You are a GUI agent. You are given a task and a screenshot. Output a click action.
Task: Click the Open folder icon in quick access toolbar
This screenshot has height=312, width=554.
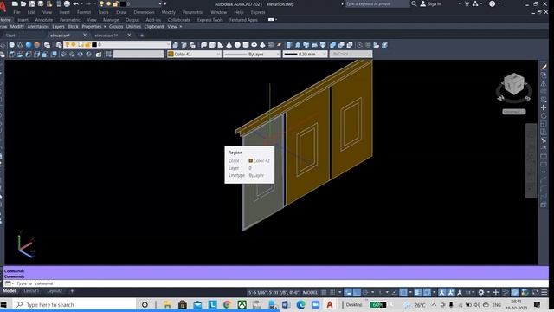coord(23,3)
